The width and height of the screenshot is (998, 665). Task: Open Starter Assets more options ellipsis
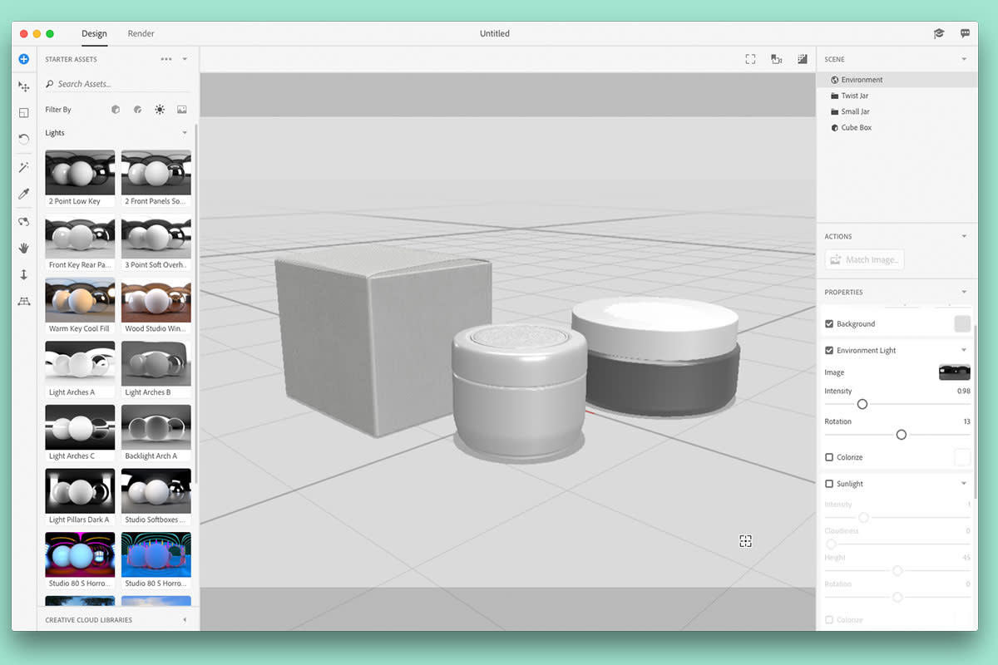pyautogui.click(x=166, y=59)
